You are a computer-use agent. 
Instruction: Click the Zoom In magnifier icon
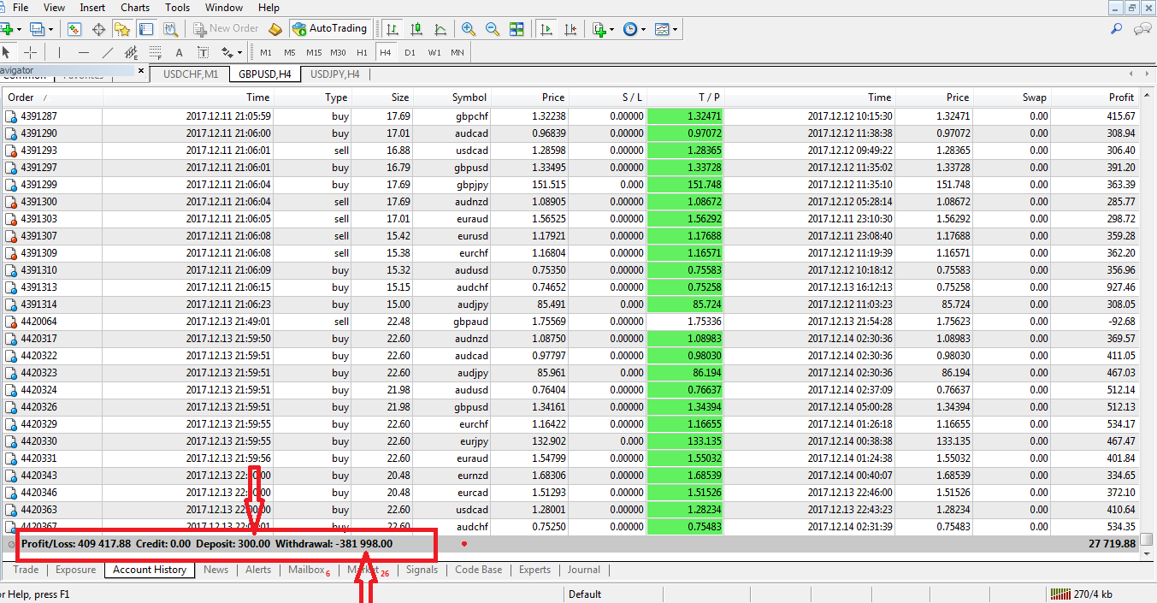click(x=468, y=29)
